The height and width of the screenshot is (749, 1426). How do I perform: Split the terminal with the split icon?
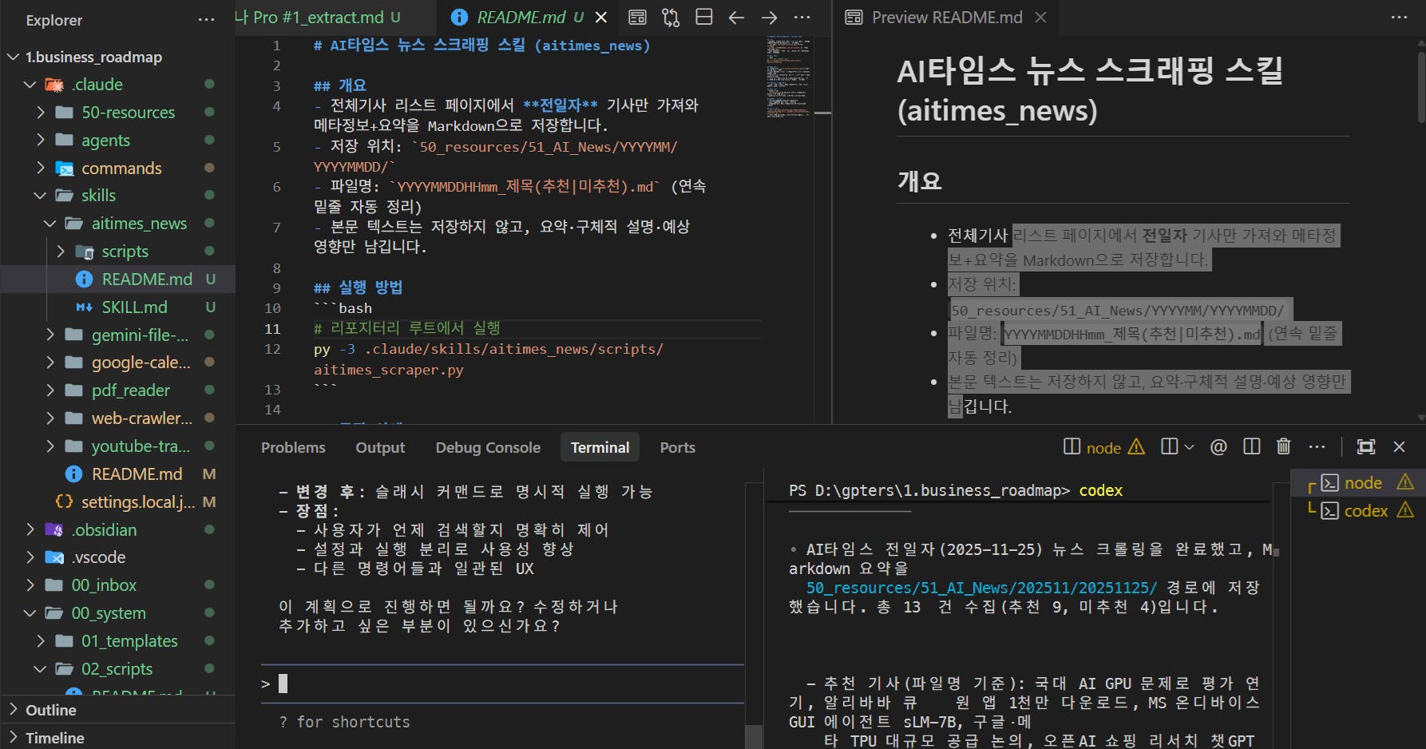(1250, 447)
